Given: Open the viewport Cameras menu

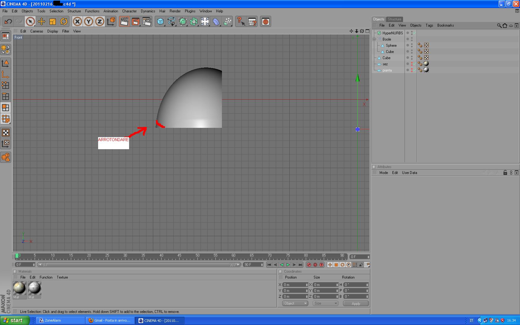Looking at the screenshot, I should coord(37,31).
